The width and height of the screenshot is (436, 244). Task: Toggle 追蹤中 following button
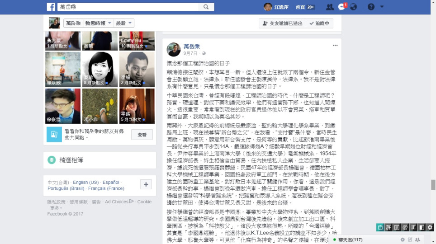coord(319,23)
